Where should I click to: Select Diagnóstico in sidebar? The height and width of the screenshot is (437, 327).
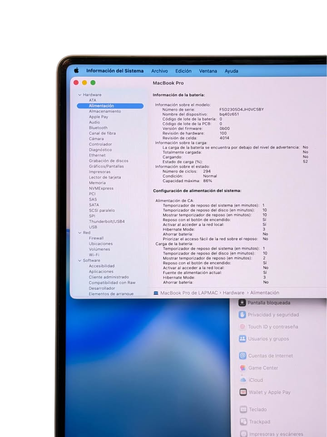[x=100, y=150]
